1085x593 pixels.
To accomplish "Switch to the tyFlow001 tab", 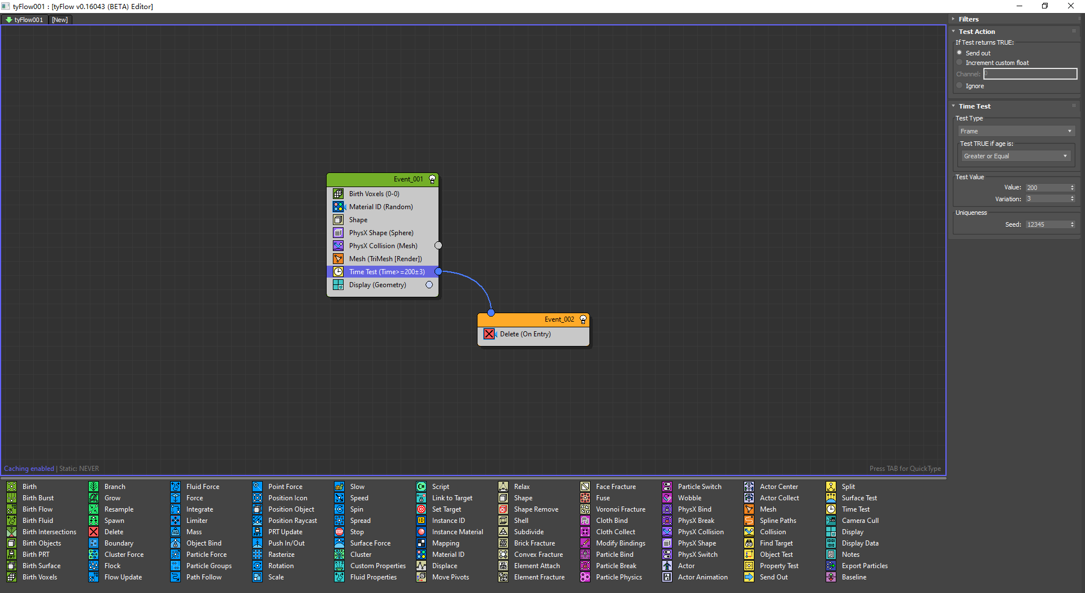I will [24, 20].
